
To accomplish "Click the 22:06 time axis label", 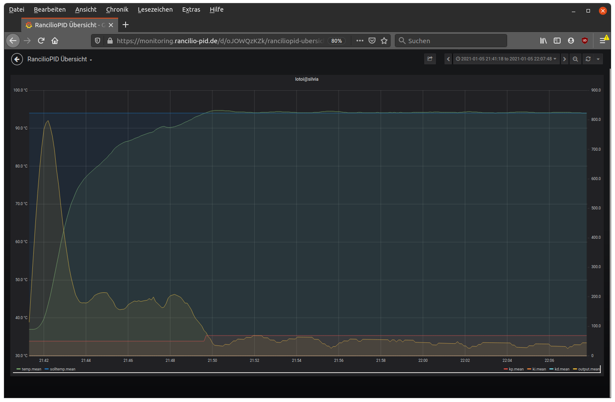I will point(549,361).
